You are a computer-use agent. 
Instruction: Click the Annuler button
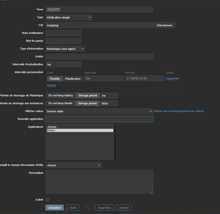[124, 208]
